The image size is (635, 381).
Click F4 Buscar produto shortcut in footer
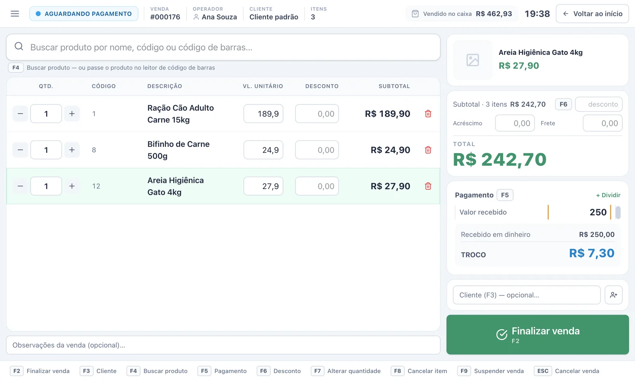click(x=157, y=371)
